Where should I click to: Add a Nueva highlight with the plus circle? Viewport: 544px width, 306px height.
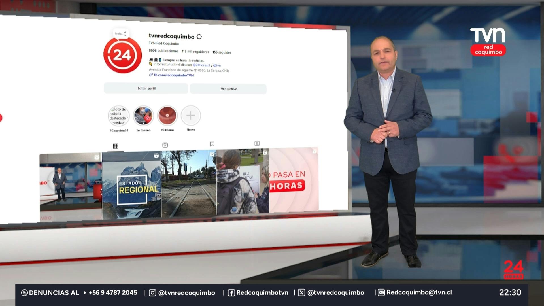tap(191, 116)
